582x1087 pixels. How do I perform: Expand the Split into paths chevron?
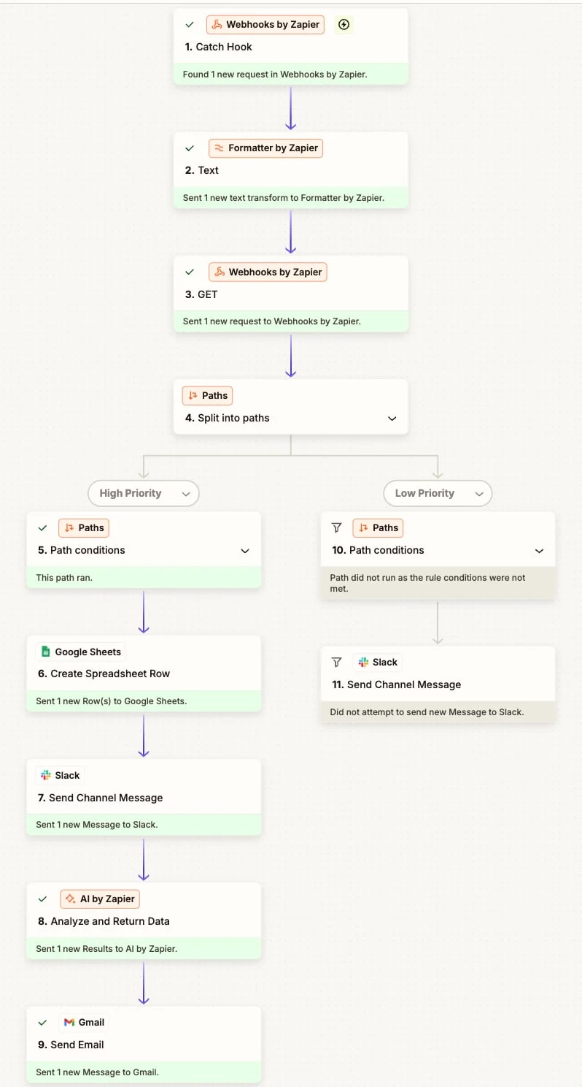(392, 419)
